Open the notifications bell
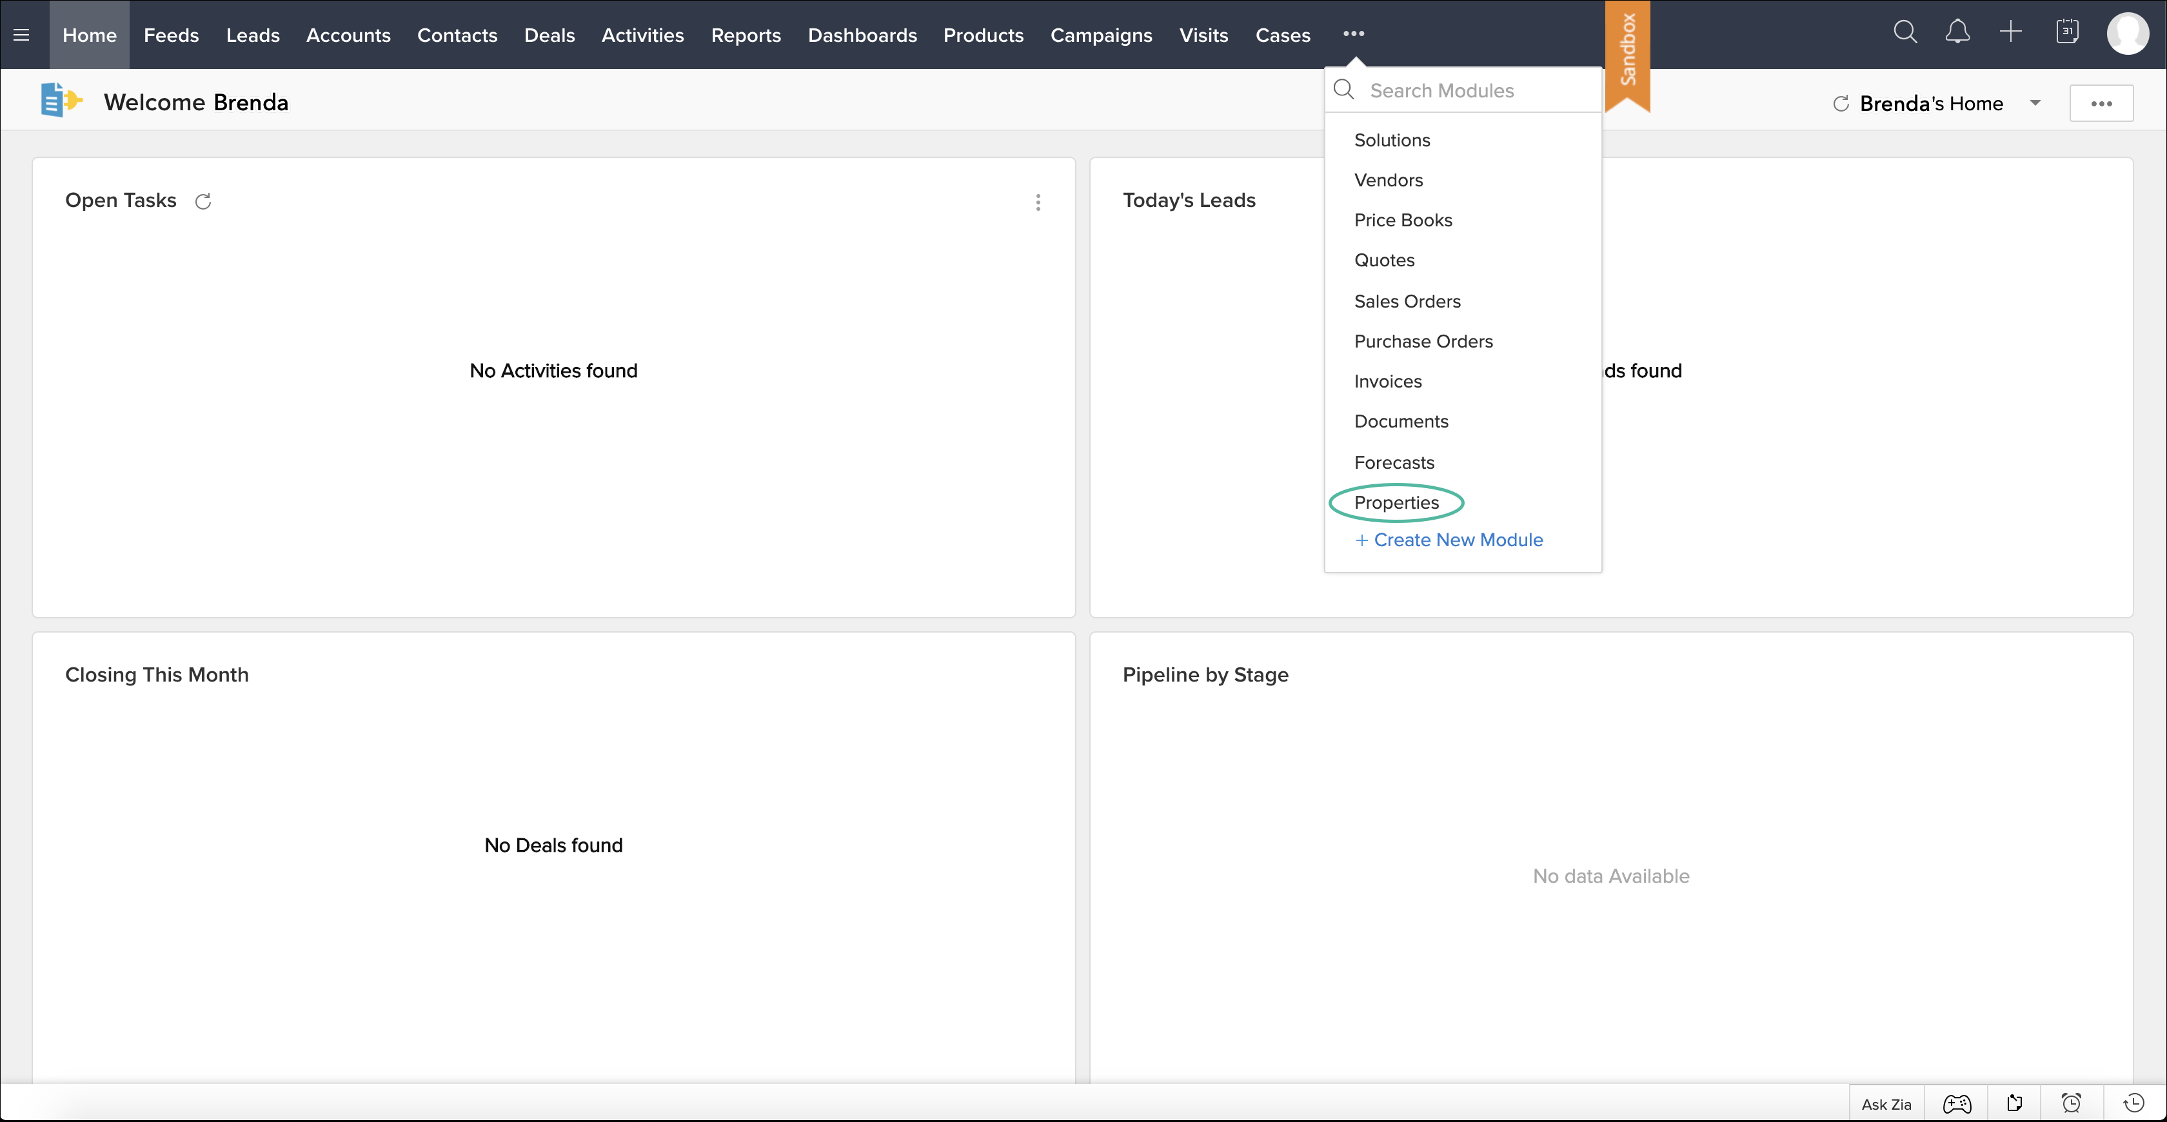The image size is (2167, 1122). [1957, 33]
